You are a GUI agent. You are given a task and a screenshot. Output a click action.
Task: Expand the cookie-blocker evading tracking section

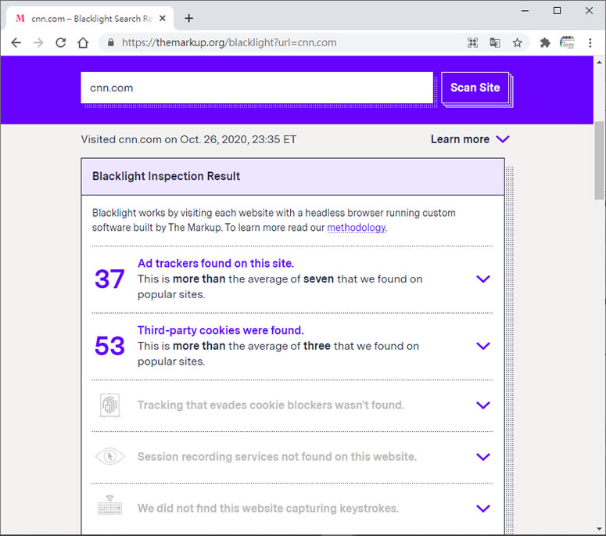[x=482, y=405]
